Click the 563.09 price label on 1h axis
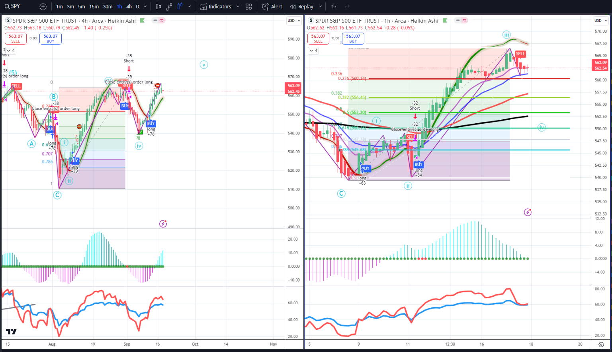Viewport: 612px width, 352px height. [x=601, y=62]
